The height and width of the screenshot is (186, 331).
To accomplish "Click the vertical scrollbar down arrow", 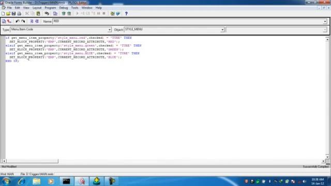I will click(x=327, y=157).
